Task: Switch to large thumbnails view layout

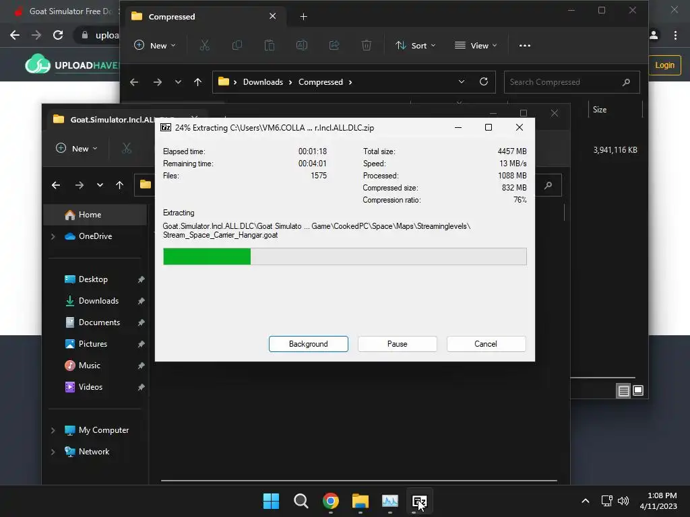Action: coord(638,390)
